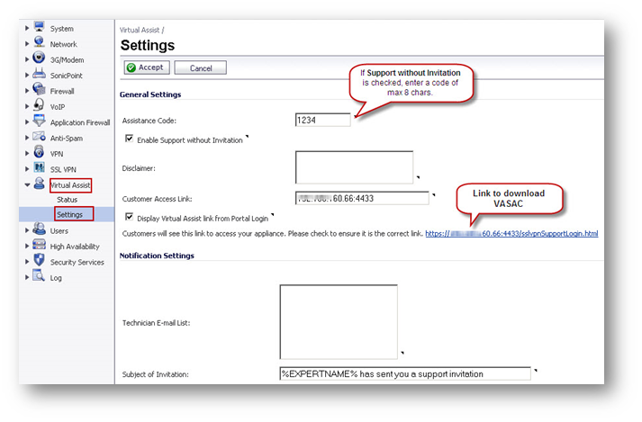Click the Assistance Code input field
This screenshot has height=422, width=642.
click(x=322, y=120)
